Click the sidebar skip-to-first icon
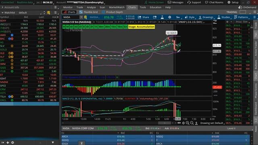This screenshot has height=145, width=258. (3, 143)
